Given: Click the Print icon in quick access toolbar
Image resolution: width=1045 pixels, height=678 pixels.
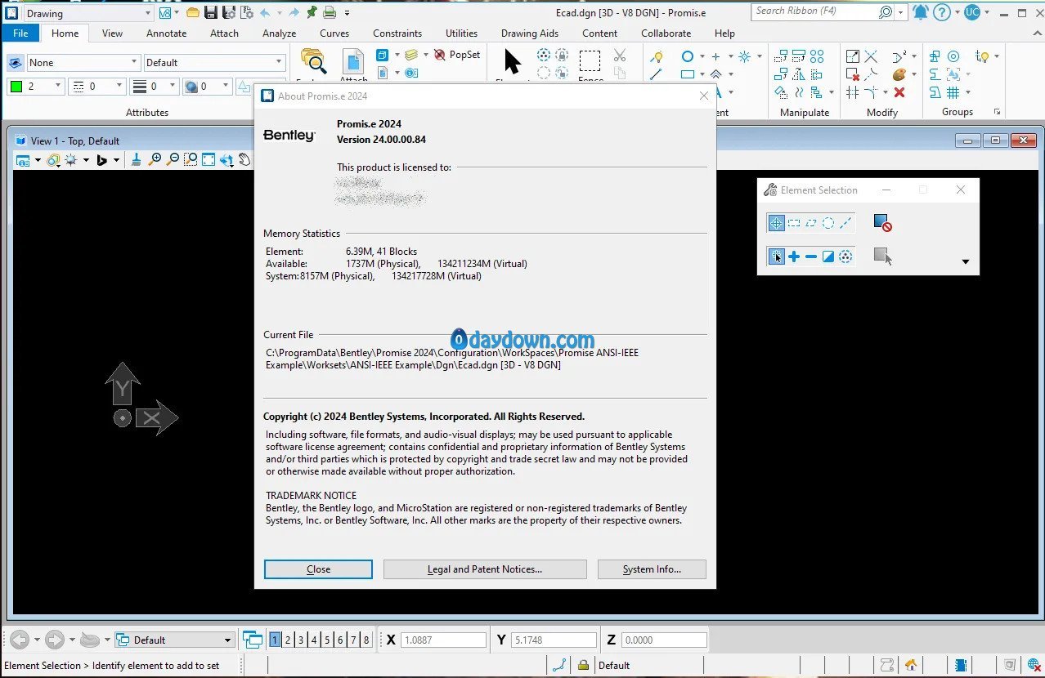Looking at the screenshot, I should [x=330, y=12].
